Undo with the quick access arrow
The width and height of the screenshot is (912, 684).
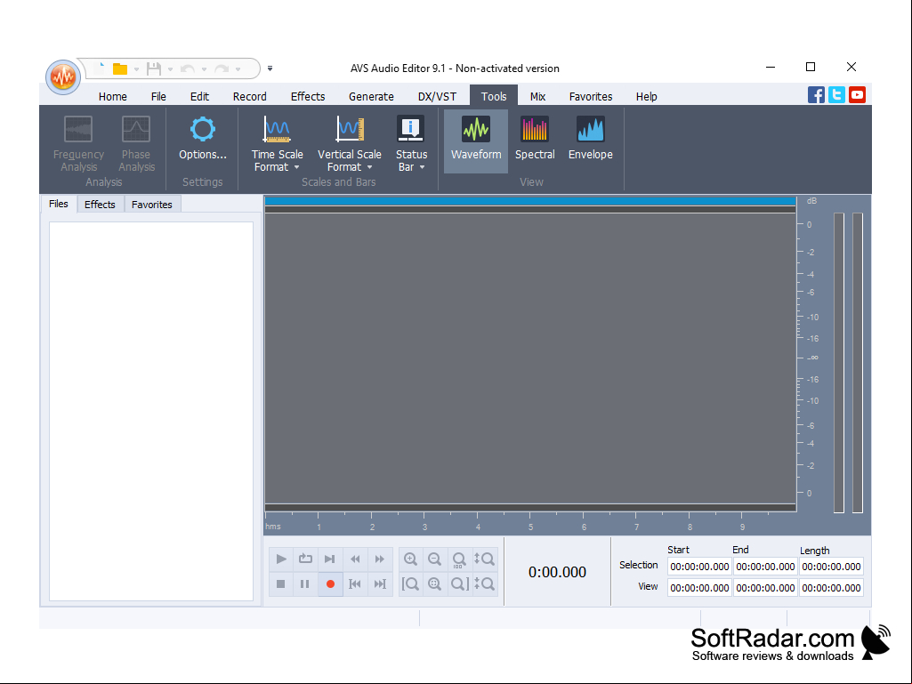187,68
